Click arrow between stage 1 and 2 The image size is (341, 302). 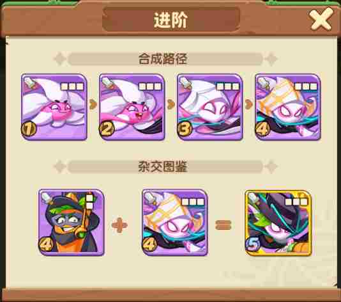point(93,104)
